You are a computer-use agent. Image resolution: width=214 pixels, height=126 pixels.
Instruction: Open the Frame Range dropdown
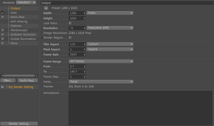click(101, 61)
